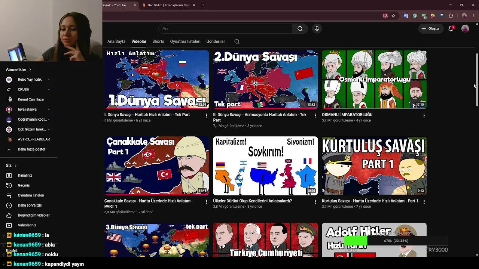Open the 2.Dünya Savaşı thumbnail

point(265,80)
